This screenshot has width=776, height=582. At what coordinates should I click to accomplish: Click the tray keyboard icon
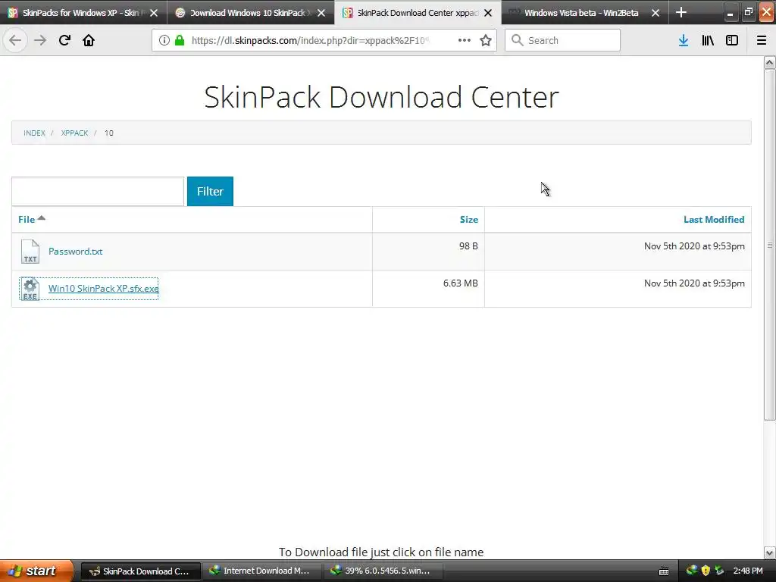click(664, 571)
